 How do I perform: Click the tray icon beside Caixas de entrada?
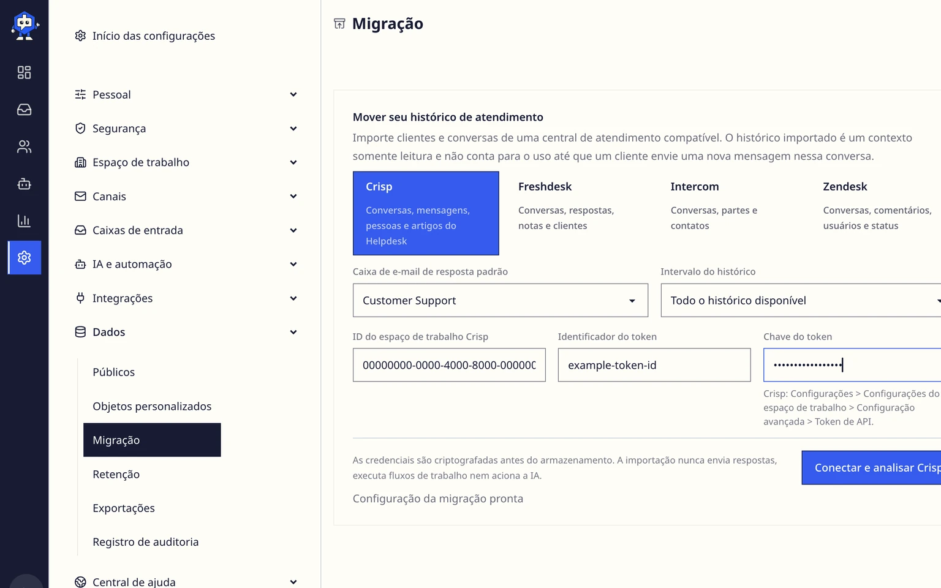[x=80, y=230]
